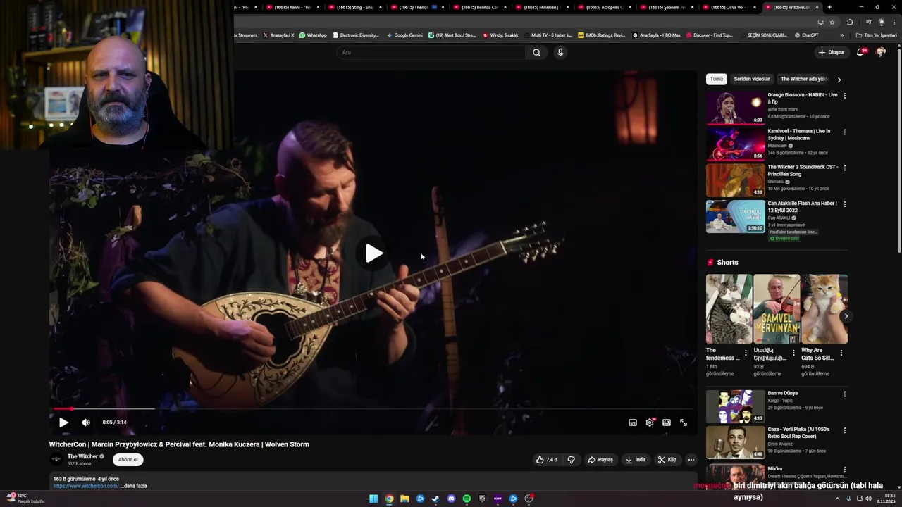902x507 pixels.
Task: Open the Samvel Yervinyan Short
Action: tap(777, 308)
